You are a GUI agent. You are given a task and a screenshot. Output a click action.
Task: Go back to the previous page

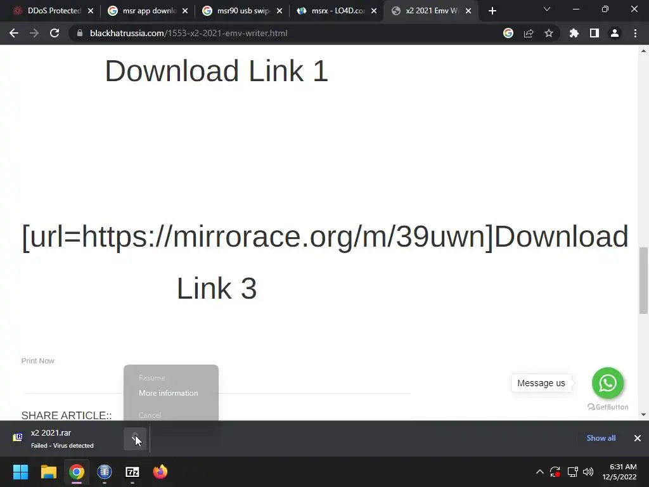tap(14, 33)
